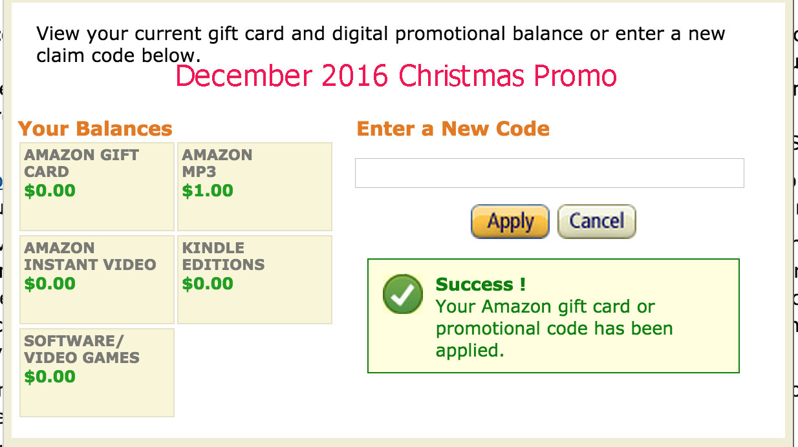The height and width of the screenshot is (447, 798).
Task: Click the $0.00 Software/Video Games amount
Action: pyautogui.click(x=50, y=377)
